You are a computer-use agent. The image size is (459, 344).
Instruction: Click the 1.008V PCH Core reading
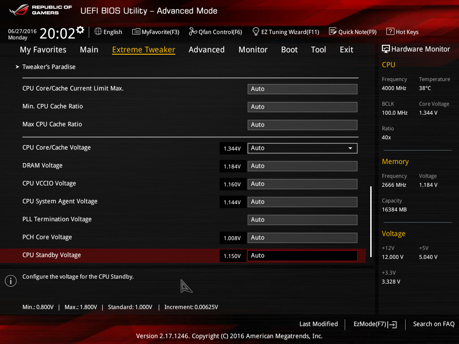point(233,238)
